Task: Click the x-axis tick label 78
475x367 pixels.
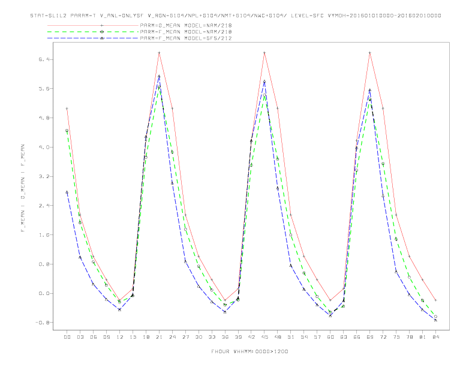Action: pyautogui.click(x=410, y=337)
